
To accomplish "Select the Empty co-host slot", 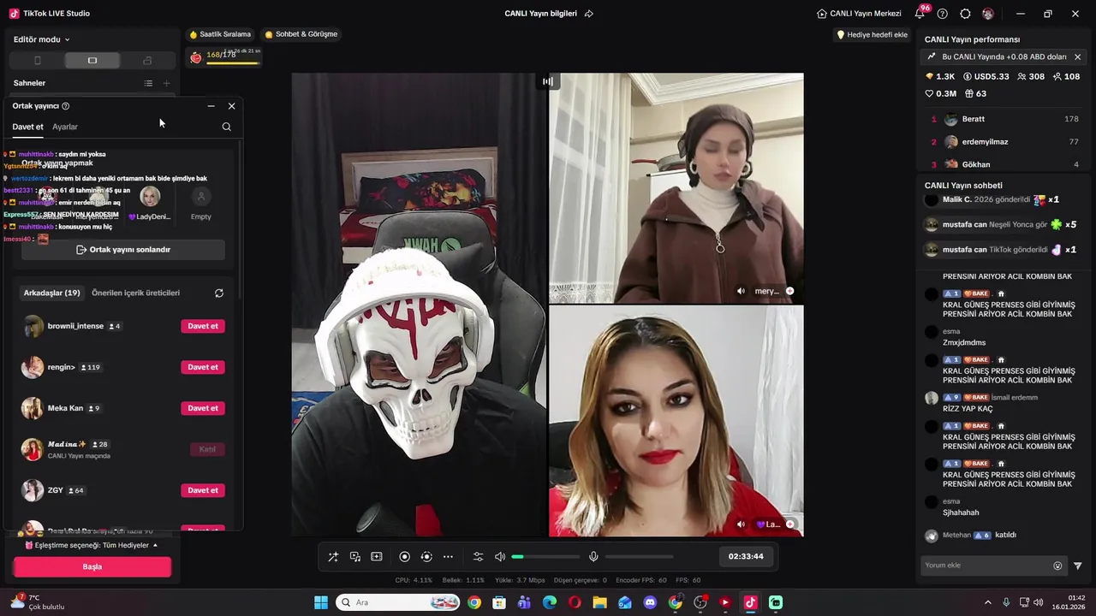I will [x=201, y=204].
